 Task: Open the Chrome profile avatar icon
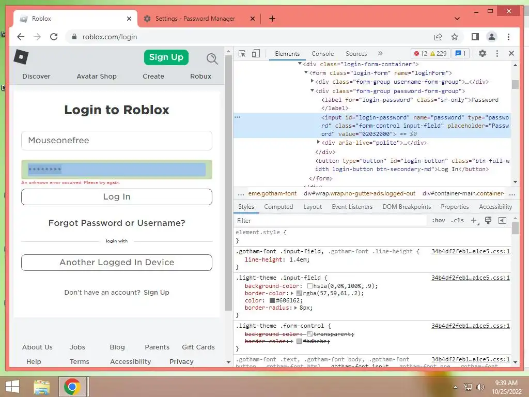pos(492,37)
